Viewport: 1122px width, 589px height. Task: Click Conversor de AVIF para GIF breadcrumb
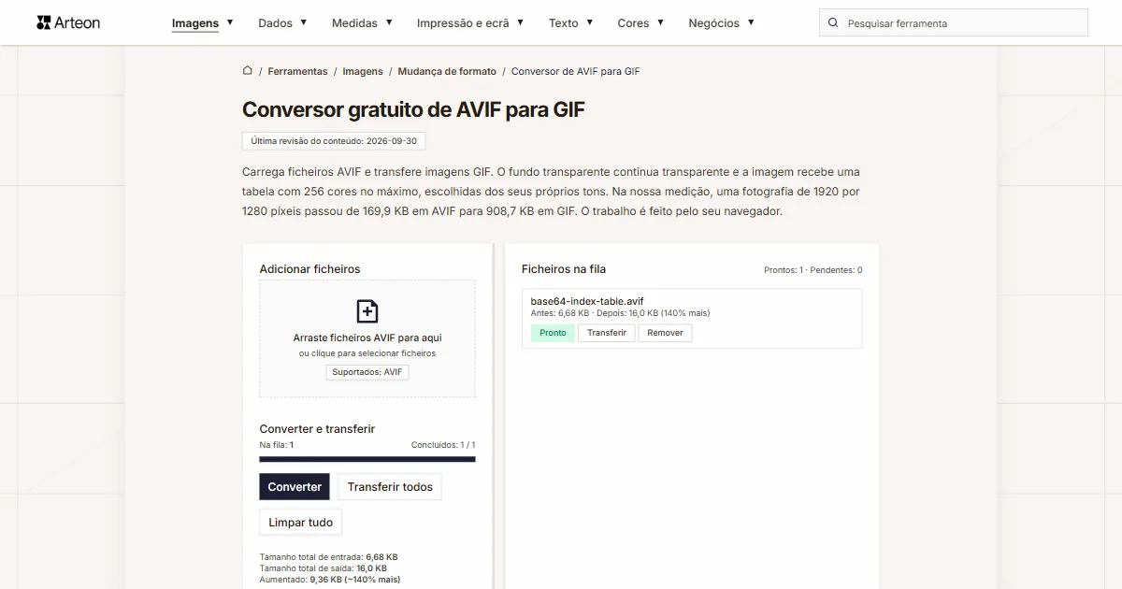pos(576,71)
